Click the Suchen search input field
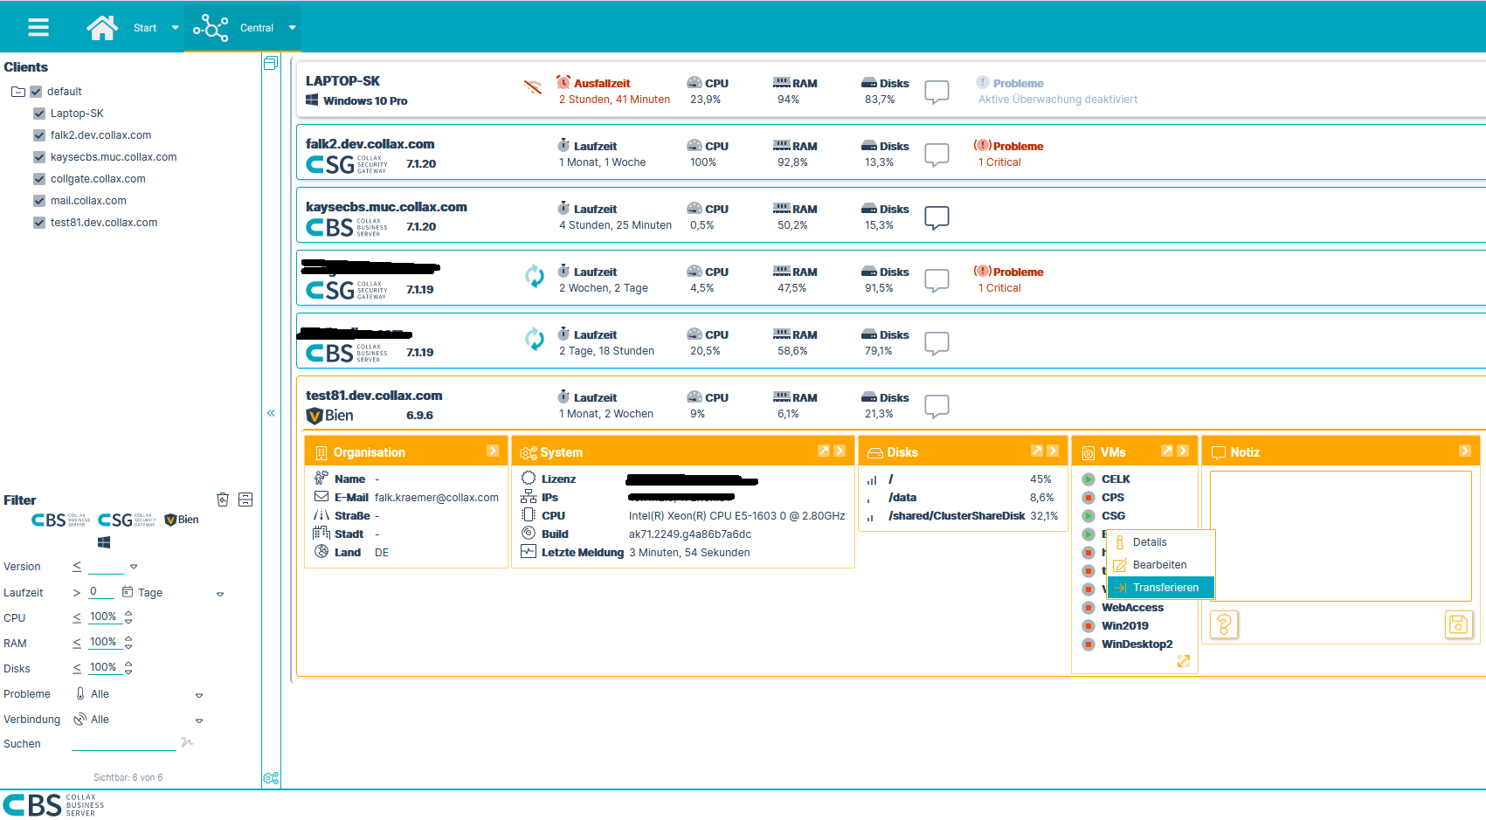 [124, 743]
